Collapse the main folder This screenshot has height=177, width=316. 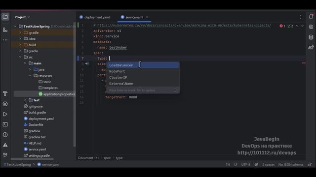tap(25, 63)
